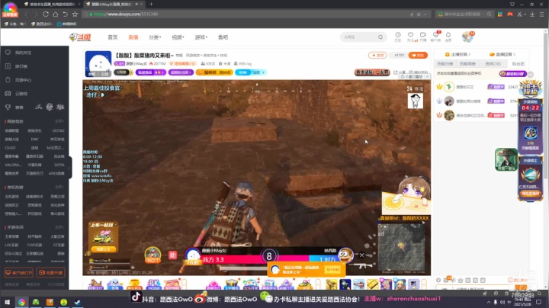Click the search magnifier in Douyu header

point(380,37)
